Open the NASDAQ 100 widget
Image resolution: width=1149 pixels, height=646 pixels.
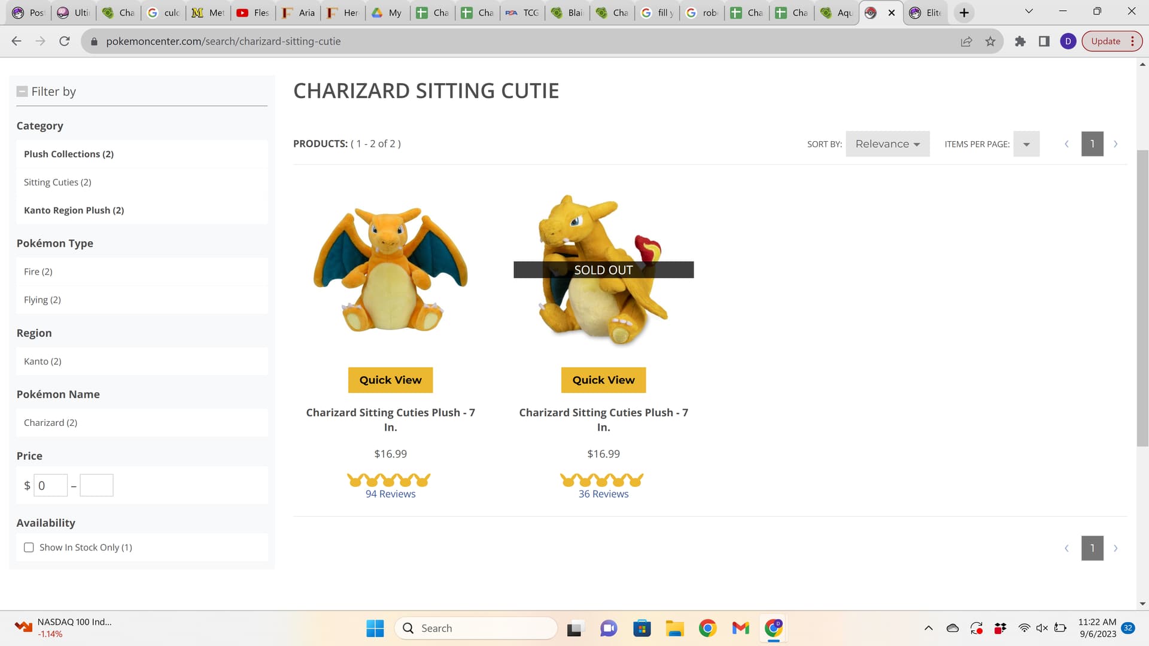coord(63,628)
